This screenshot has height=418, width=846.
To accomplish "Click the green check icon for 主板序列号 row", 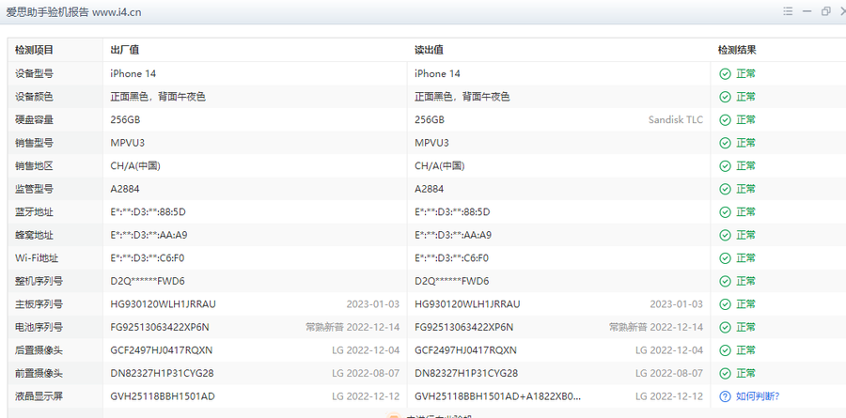I will (x=725, y=304).
